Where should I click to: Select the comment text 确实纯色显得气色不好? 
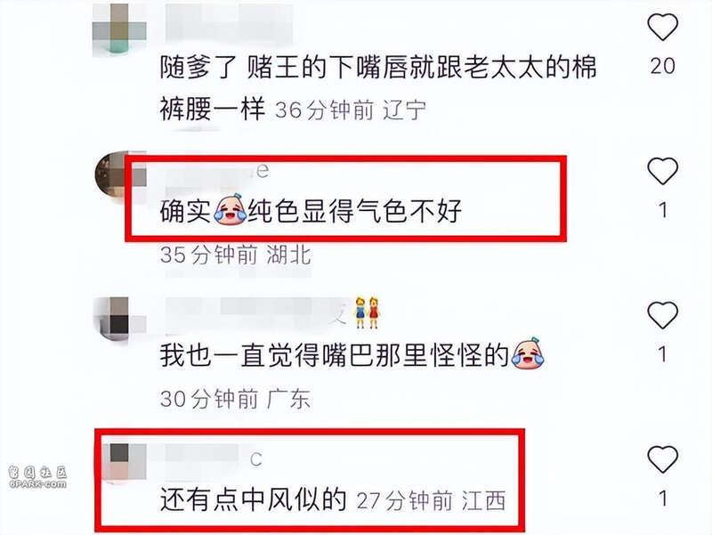coord(311,211)
